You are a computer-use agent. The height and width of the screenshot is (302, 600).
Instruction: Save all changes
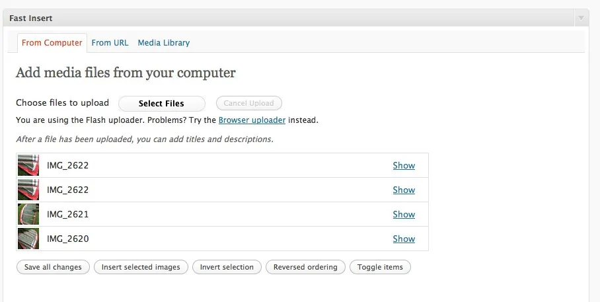point(53,267)
